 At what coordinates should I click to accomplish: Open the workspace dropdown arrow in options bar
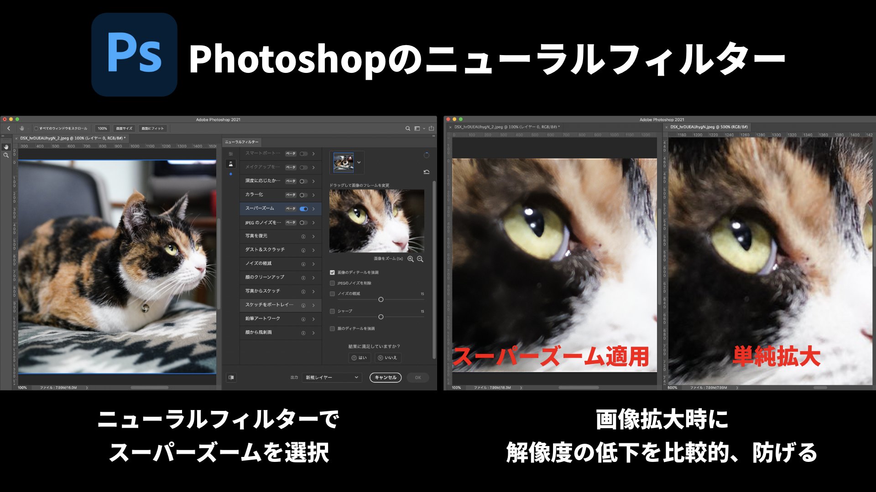pyautogui.click(x=424, y=128)
